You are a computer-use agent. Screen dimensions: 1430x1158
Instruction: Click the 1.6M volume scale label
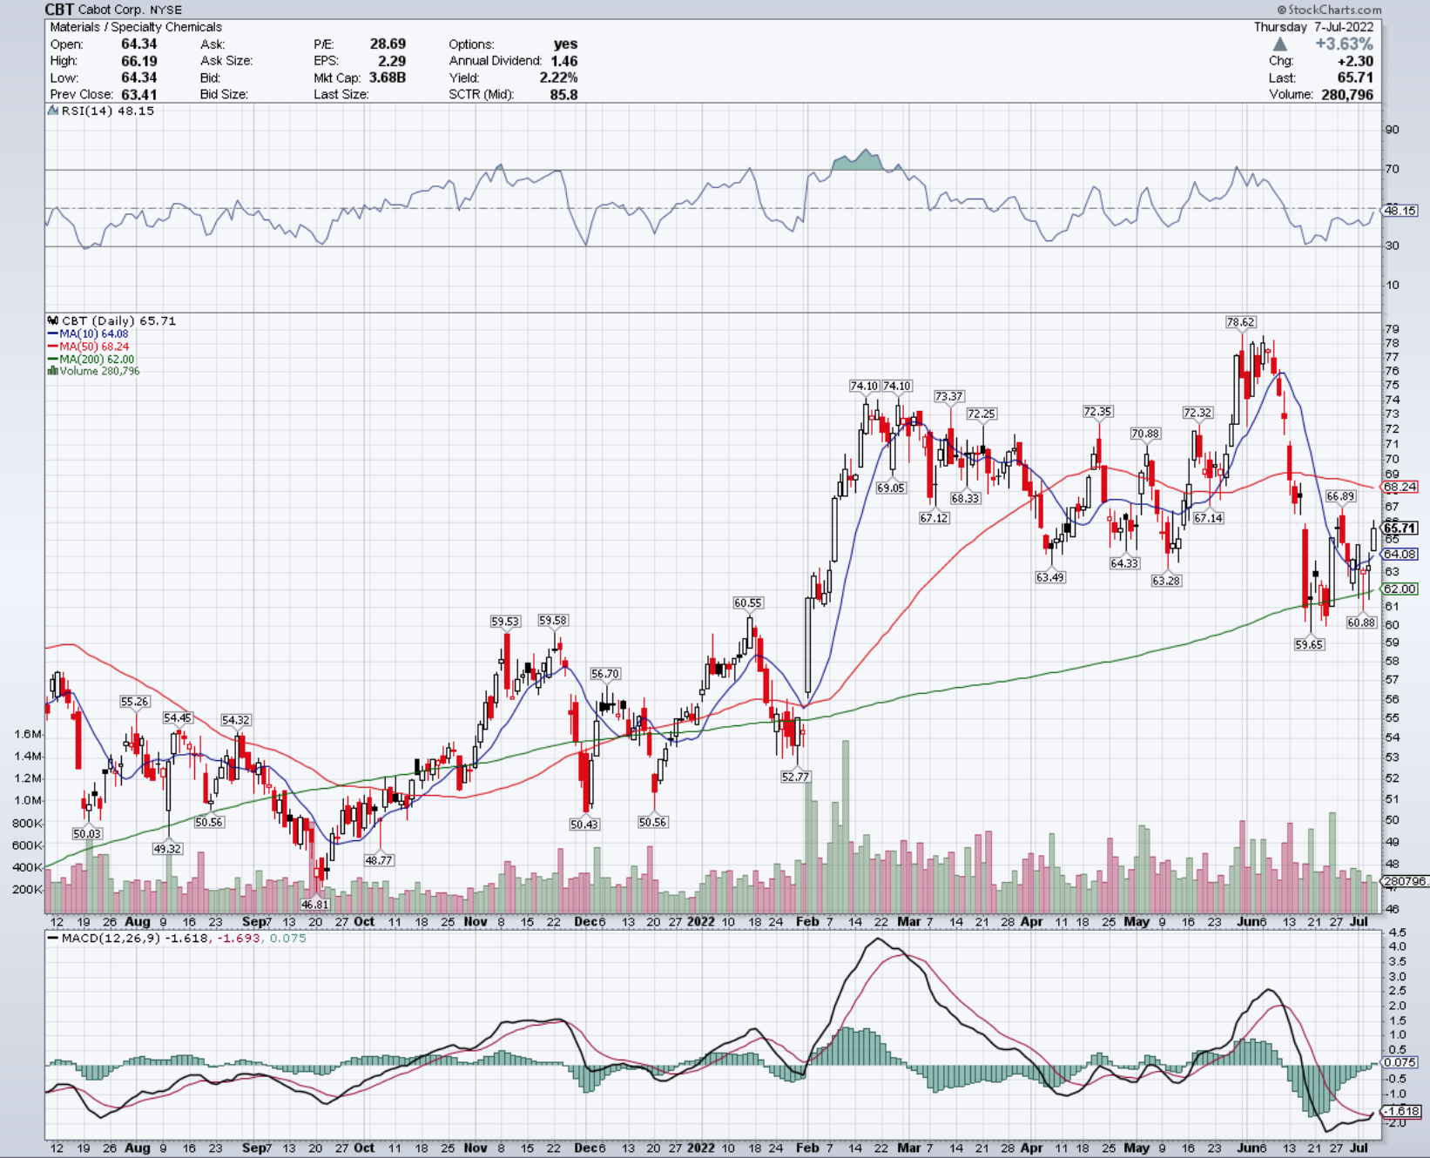point(28,734)
